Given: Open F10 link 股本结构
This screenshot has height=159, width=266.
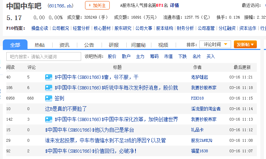Looking at the screenshot, I should tap(164, 28).
